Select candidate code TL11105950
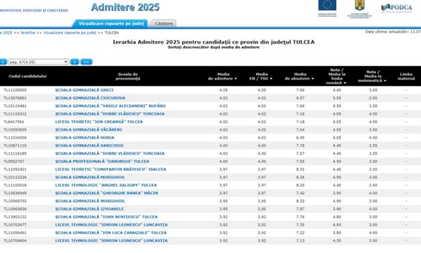Screen dimensions: 421x253 point(15,90)
